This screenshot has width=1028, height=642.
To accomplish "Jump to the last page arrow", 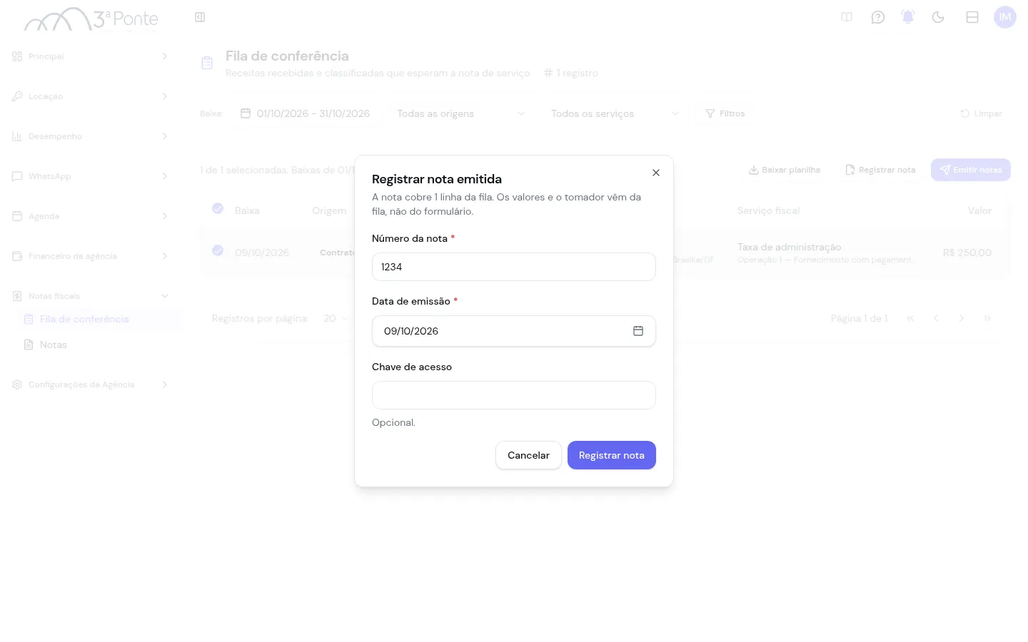I will pyautogui.click(x=987, y=318).
